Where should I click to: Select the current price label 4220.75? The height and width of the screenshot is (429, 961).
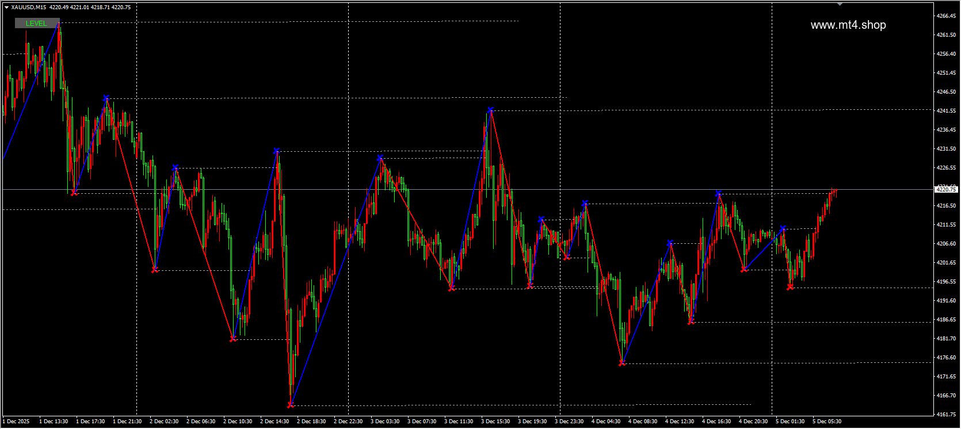point(946,189)
